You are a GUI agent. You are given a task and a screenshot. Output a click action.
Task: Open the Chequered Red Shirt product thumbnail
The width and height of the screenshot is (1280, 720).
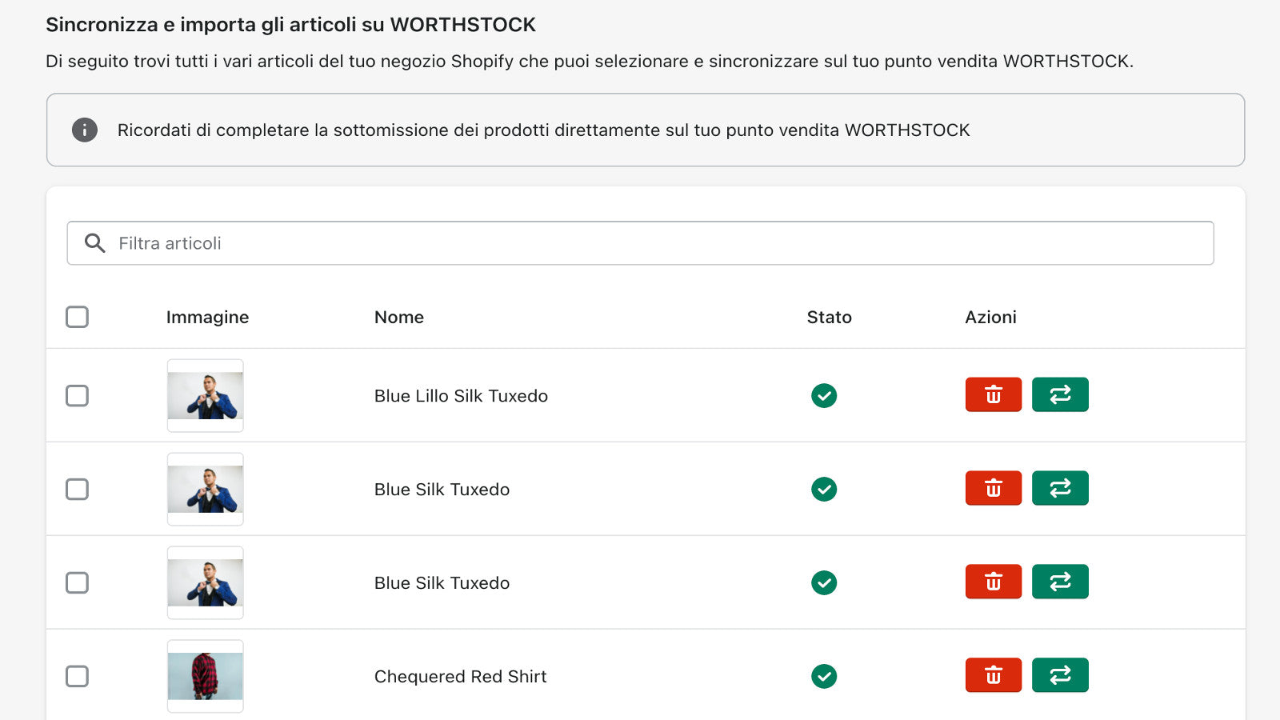pyautogui.click(x=205, y=676)
